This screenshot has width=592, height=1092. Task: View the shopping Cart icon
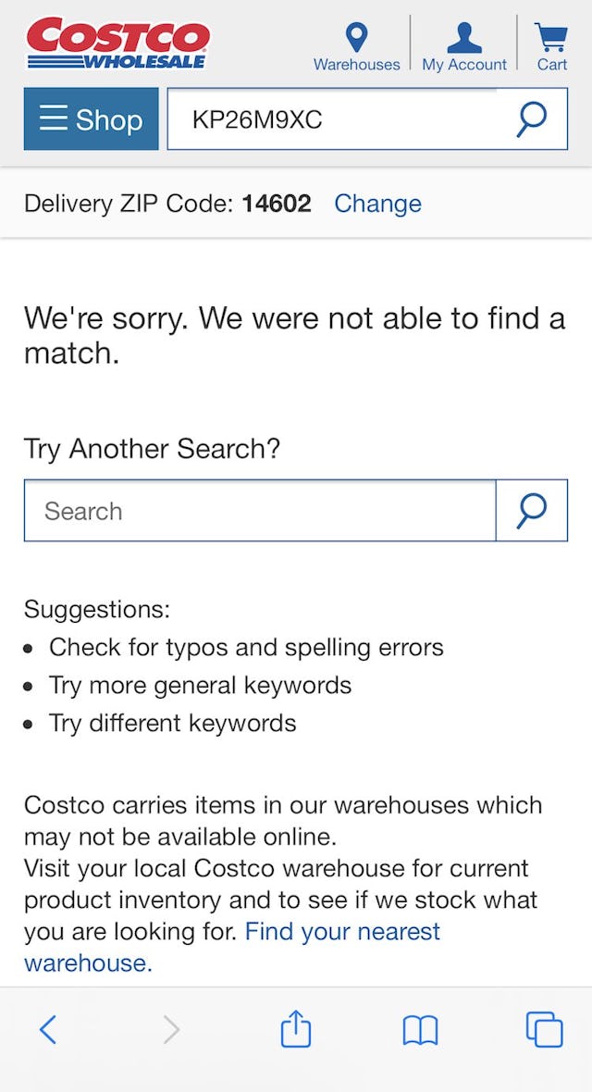550,35
